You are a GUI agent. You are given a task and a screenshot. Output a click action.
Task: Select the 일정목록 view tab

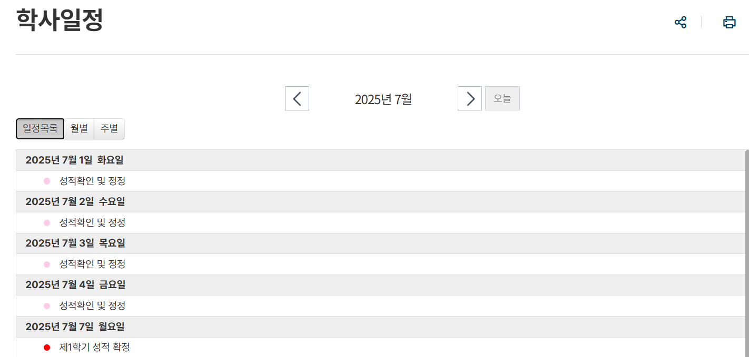(40, 129)
